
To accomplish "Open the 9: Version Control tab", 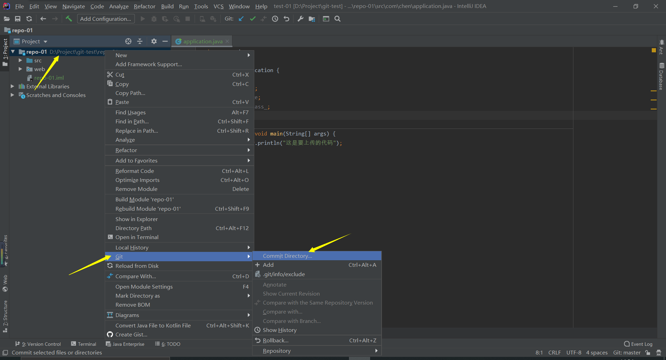I will pos(38,344).
